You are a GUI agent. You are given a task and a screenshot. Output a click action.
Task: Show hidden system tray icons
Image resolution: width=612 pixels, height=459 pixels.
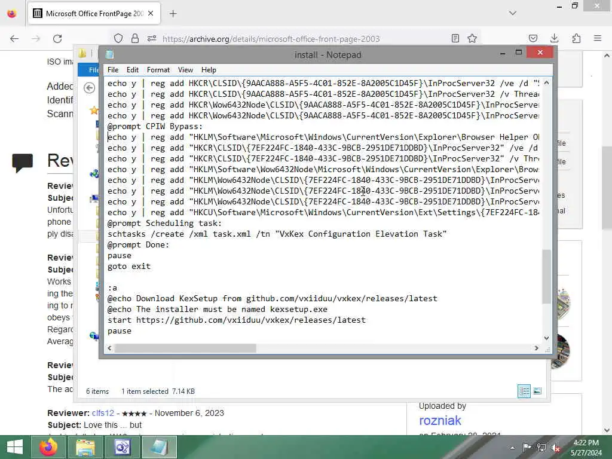click(512, 448)
